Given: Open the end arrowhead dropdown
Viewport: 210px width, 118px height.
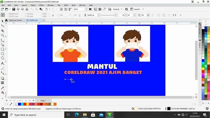Looking at the screenshot, I should (x=135, y=15).
